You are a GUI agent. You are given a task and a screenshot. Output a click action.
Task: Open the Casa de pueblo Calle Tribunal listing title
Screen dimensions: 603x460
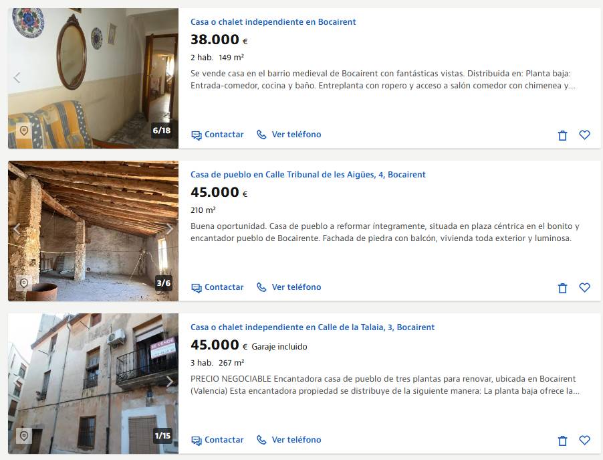tap(308, 175)
